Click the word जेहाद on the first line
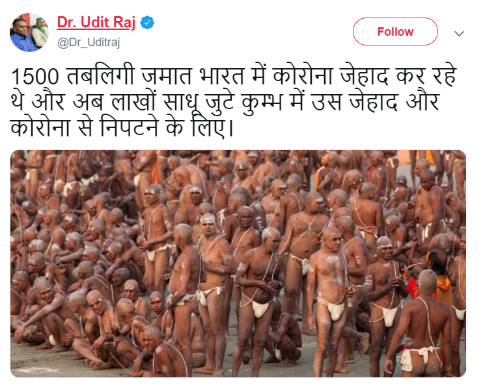The image size is (483, 389). point(364,75)
